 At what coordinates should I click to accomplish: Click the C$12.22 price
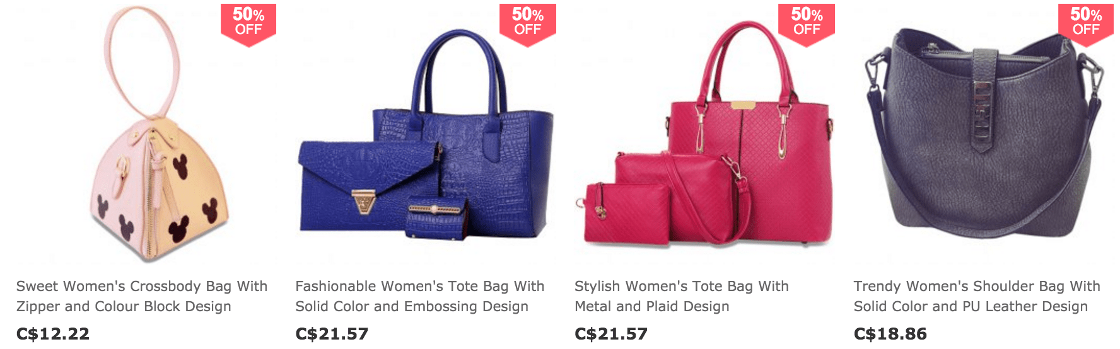click(x=53, y=334)
